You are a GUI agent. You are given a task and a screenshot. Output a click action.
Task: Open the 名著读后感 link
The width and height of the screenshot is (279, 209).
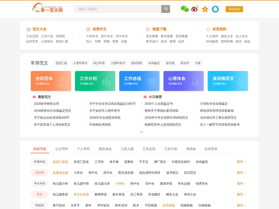pos(60,173)
